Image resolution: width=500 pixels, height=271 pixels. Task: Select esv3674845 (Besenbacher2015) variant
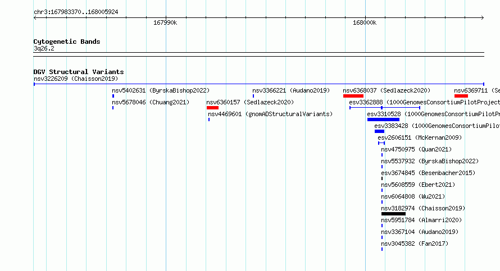tap(428, 173)
